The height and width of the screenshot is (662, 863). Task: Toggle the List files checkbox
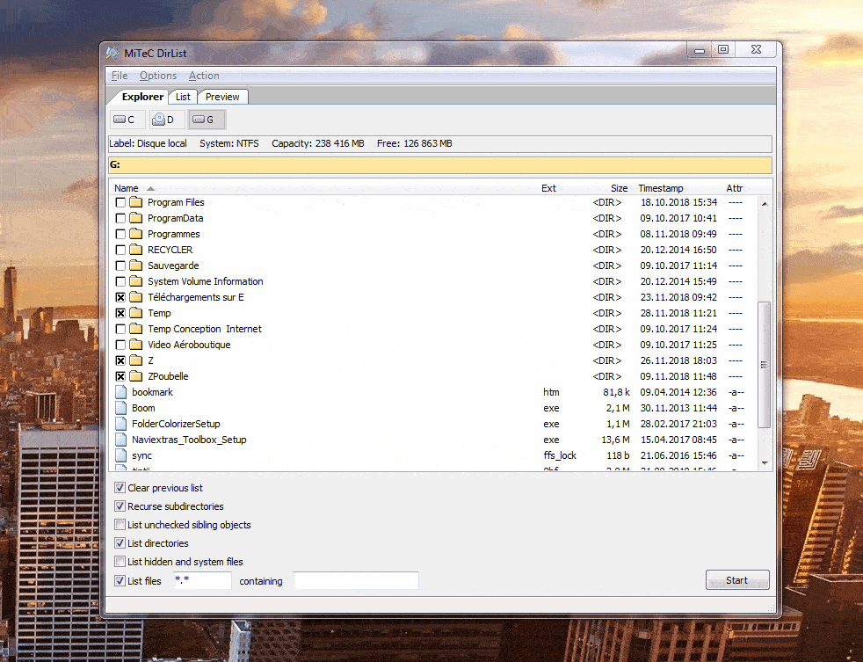coord(120,580)
